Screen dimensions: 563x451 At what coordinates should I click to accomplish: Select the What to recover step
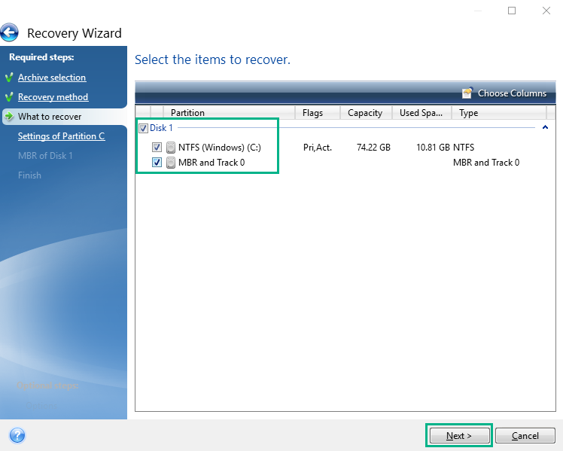coord(50,117)
